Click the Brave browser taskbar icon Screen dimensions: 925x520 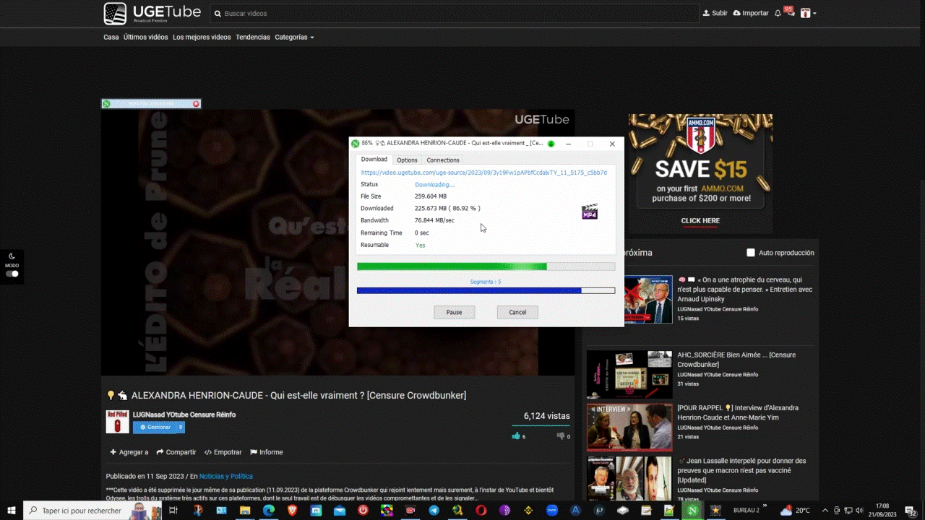(x=292, y=510)
